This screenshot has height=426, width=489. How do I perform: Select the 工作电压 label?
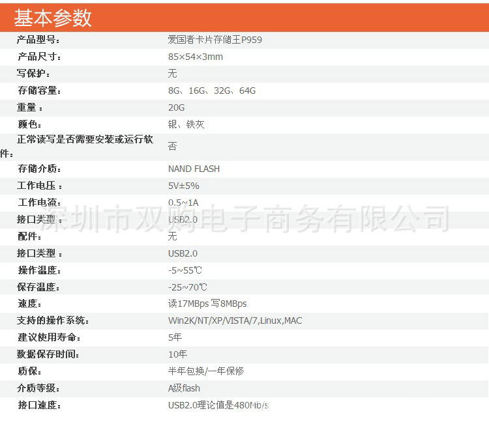pyautogui.click(x=39, y=186)
